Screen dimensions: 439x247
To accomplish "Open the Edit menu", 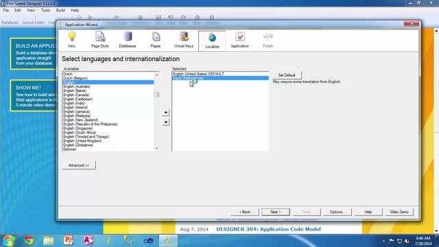I will (18, 10).
